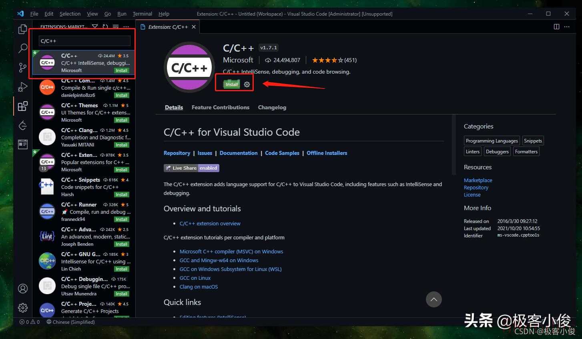Open the Selection menu
Screen dimensions: 582x339
[70, 14]
